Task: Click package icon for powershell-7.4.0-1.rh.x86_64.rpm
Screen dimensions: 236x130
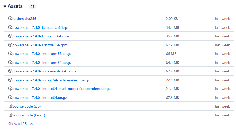Action: (x=10, y=45)
